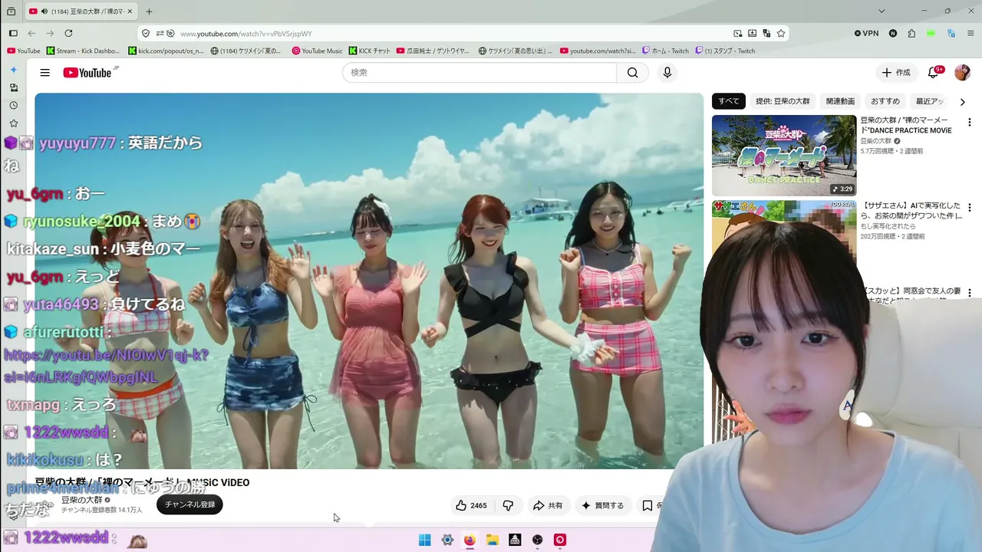The width and height of the screenshot is (982, 552).
Task: Toggle the browser sidebar panel icon
Action: [13, 33]
